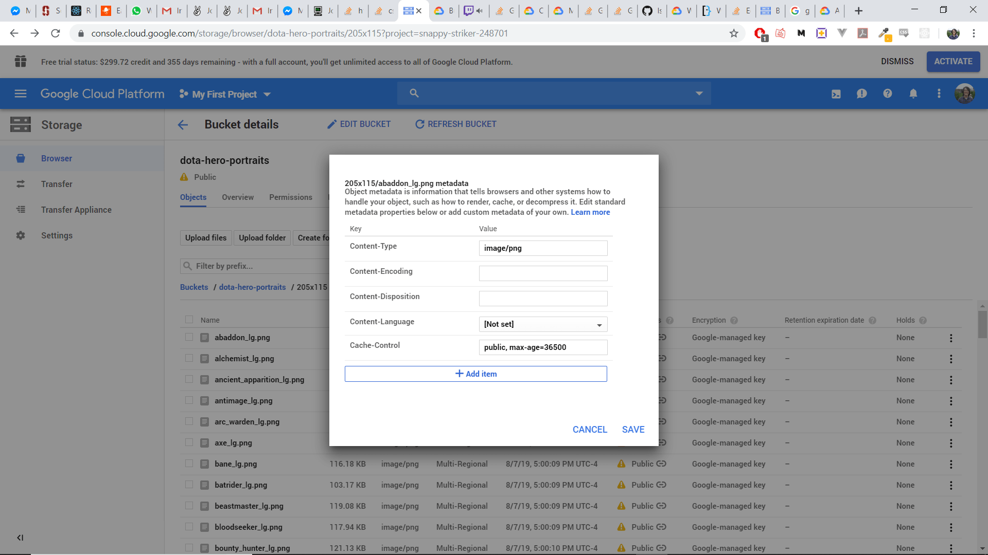Viewport: 988px width, 555px height.
Task: Expand the search options arrow
Action: [699, 93]
